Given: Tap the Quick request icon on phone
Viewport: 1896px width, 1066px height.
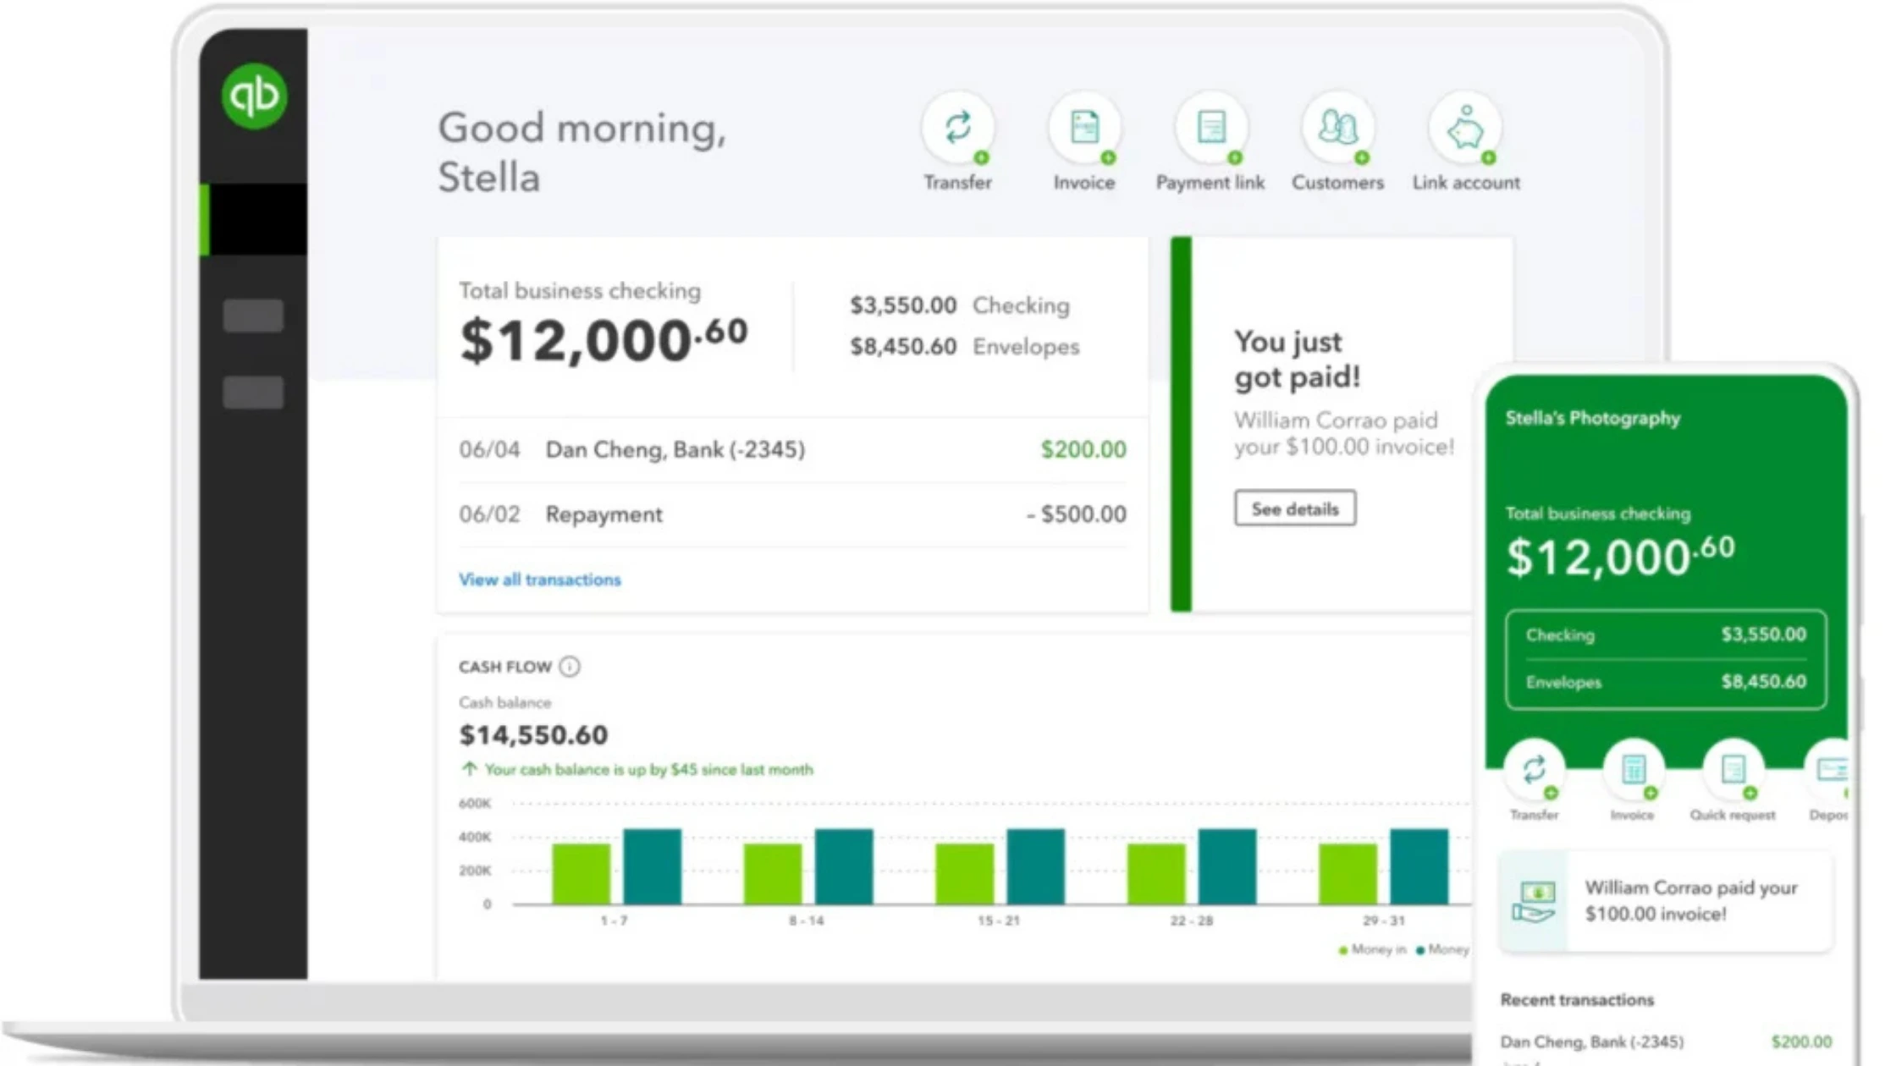Looking at the screenshot, I should (x=1733, y=772).
